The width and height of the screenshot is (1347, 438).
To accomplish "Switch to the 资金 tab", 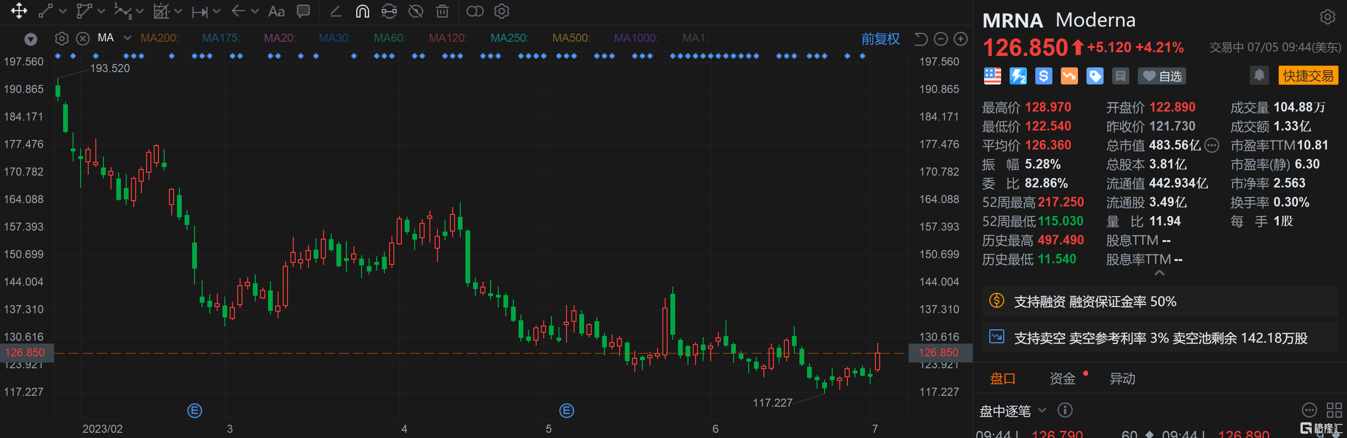I will tap(1062, 378).
